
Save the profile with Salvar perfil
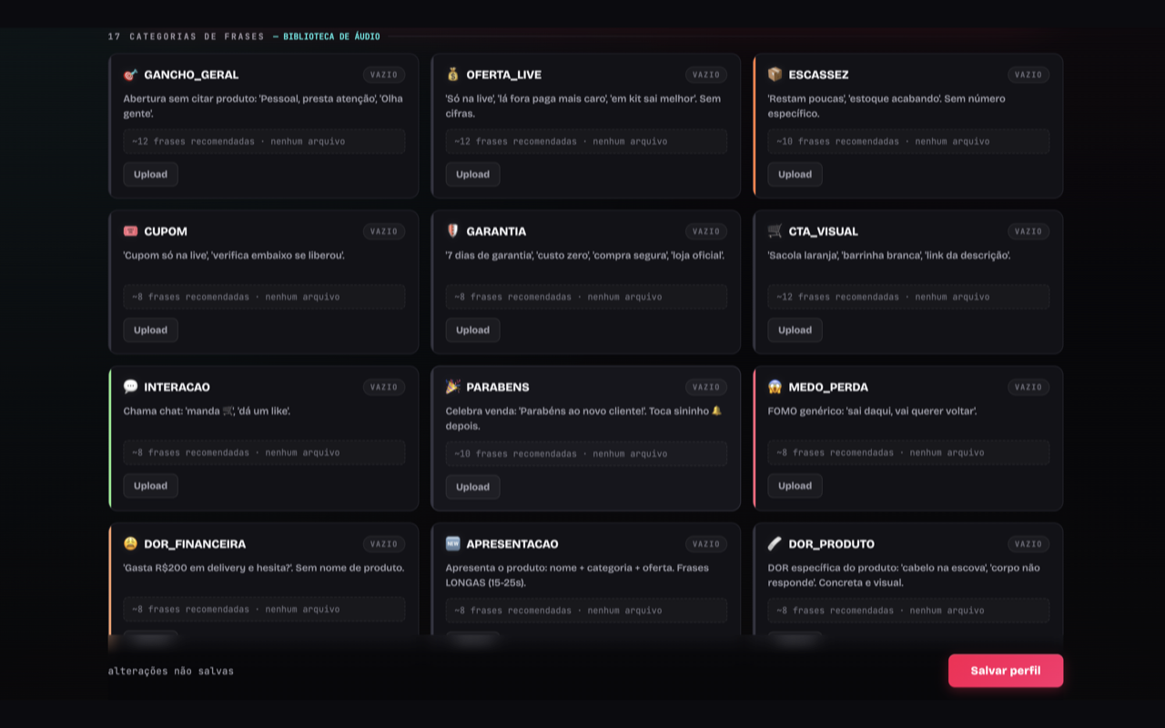click(x=1006, y=671)
